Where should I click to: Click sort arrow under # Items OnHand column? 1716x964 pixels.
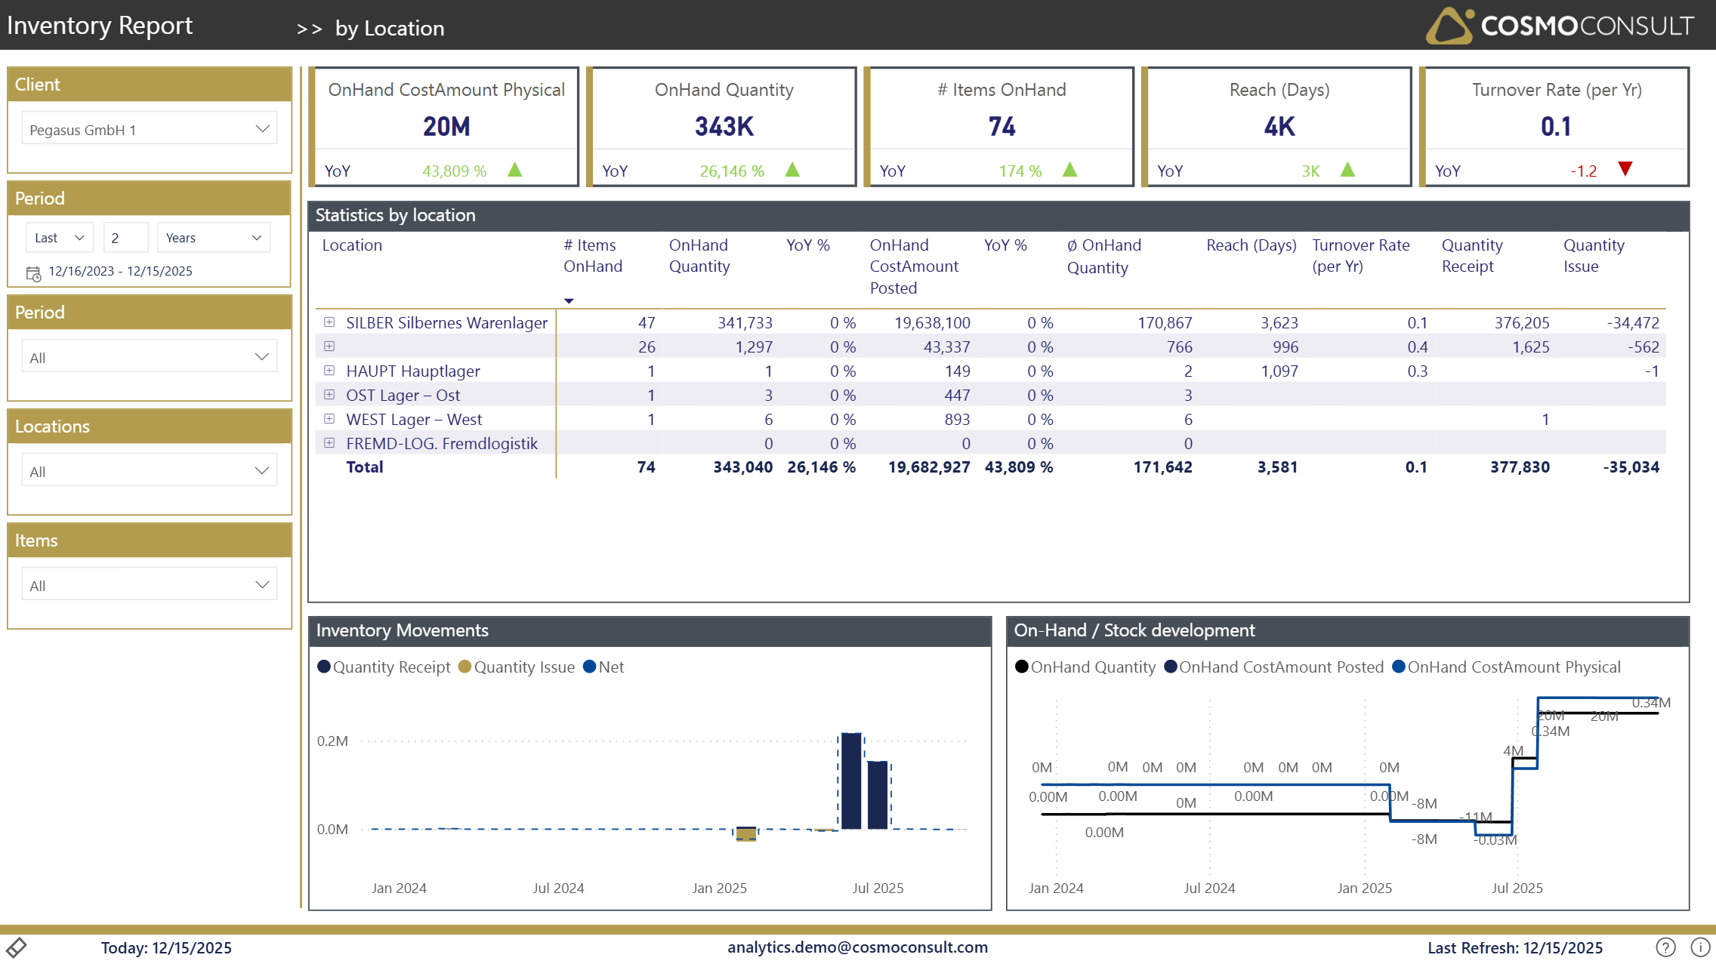pyautogui.click(x=569, y=301)
